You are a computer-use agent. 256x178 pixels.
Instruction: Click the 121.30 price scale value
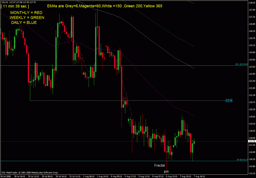pos(252,95)
